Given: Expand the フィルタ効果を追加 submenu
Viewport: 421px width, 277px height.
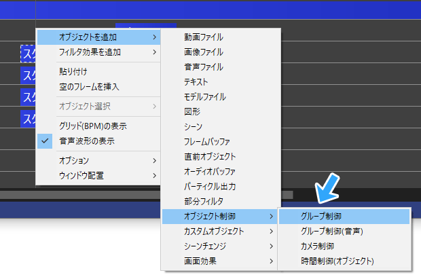Looking at the screenshot, I should coord(90,52).
